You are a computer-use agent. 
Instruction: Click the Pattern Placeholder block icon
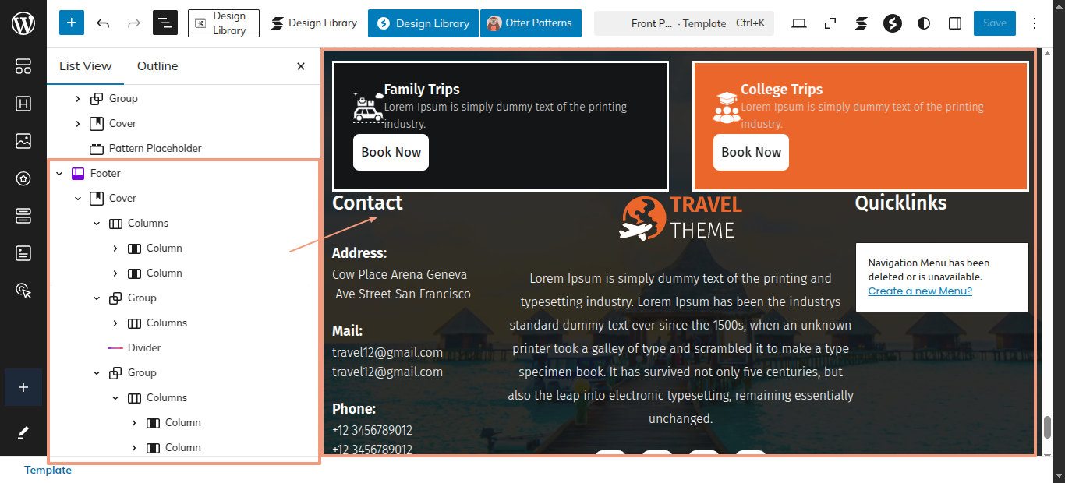pyautogui.click(x=97, y=148)
